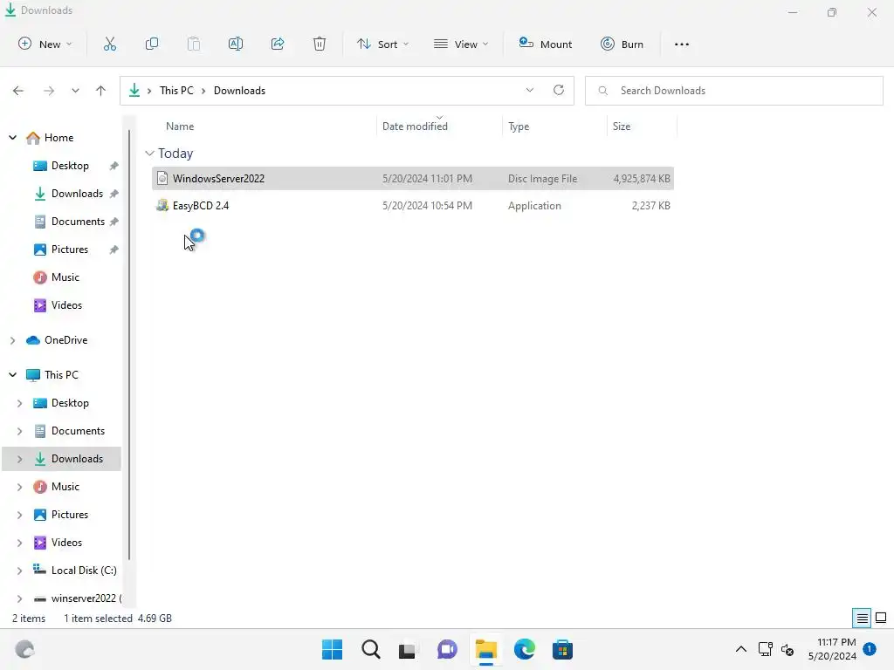Click the Copy icon in toolbar
This screenshot has width=894, height=670.
[152, 44]
